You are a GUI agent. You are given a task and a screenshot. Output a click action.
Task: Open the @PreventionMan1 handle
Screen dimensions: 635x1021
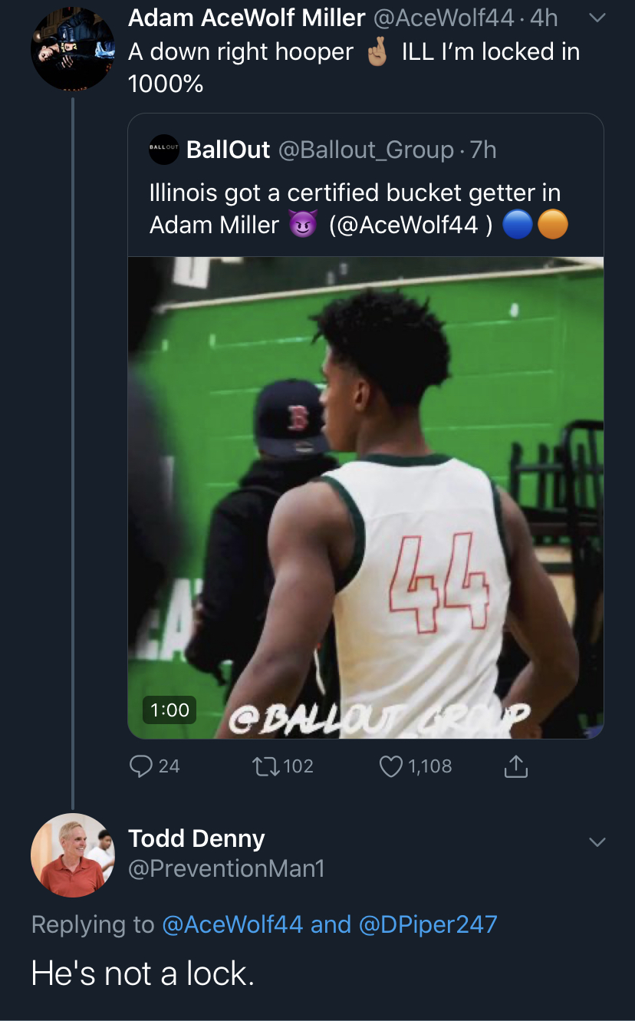pyautogui.click(x=226, y=868)
